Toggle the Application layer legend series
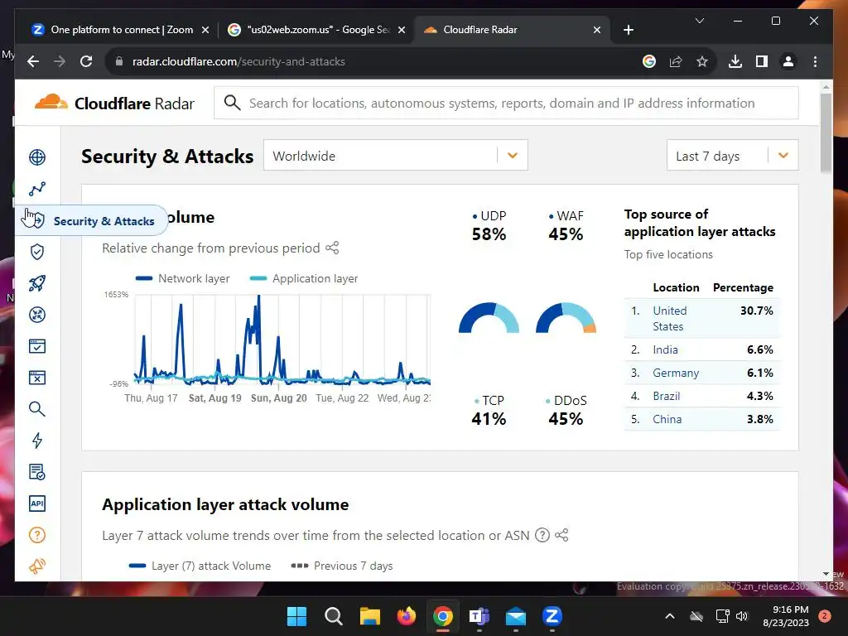This screenshot has height=636, width=848. point(303,278)
